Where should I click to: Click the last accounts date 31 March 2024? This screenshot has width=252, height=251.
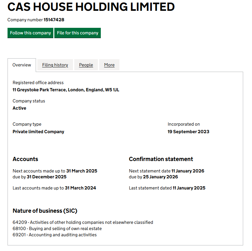click(x=80, y=188)
